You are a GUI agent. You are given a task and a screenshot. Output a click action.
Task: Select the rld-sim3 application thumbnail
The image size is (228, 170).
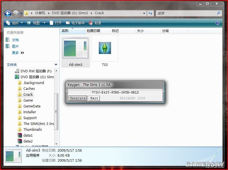[x=75, y=48]
